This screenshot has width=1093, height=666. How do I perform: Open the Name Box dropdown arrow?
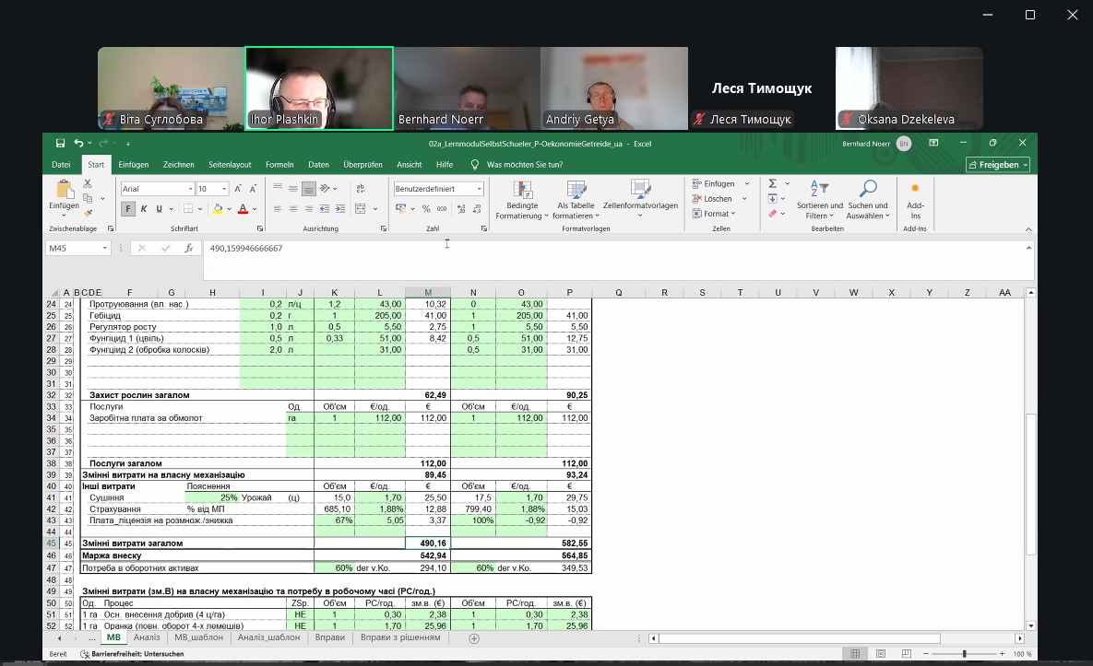(106, 249)
